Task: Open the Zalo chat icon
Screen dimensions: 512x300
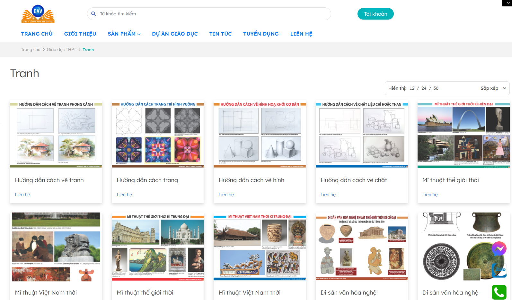Action: 499,270
